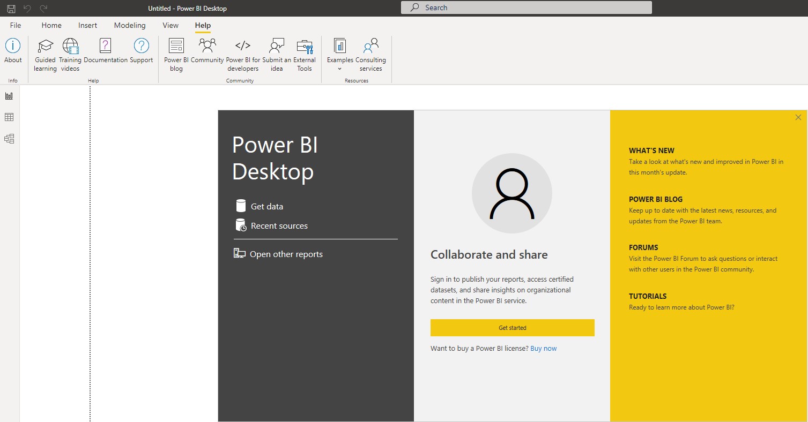Screen dimensions: 808x422
Task: Open Training videos in the ribbon
Action: coord(70,46)
